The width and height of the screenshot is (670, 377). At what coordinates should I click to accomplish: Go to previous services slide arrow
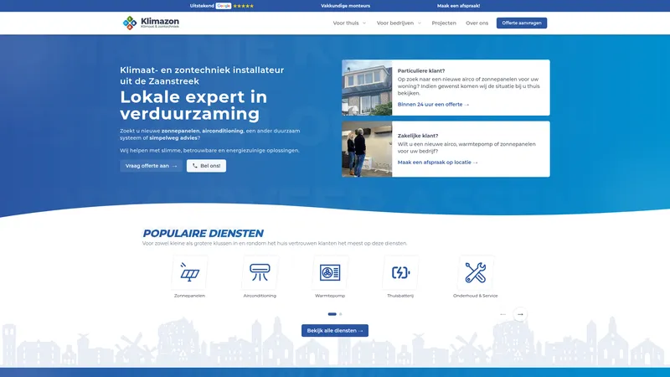point(503,314)
